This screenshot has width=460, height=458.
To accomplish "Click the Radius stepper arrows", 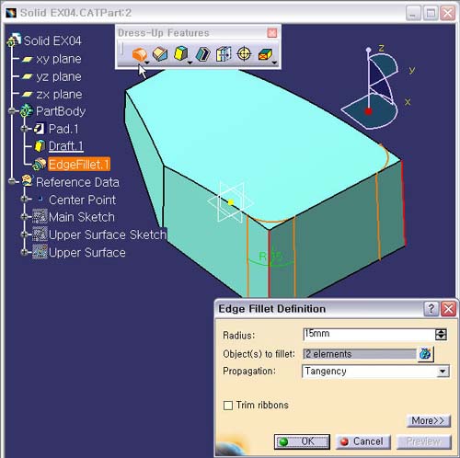I will point(441,335).
